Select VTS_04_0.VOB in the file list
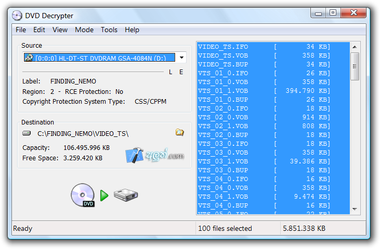Viewport: 380px width, 249px height. pos(273,188)
